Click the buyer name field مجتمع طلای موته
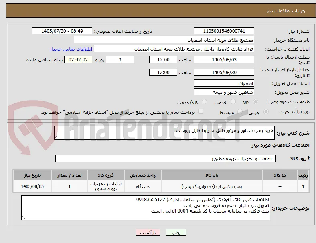Image resolution: width=316 pixels, height=243 pixels. click(164, 40)
